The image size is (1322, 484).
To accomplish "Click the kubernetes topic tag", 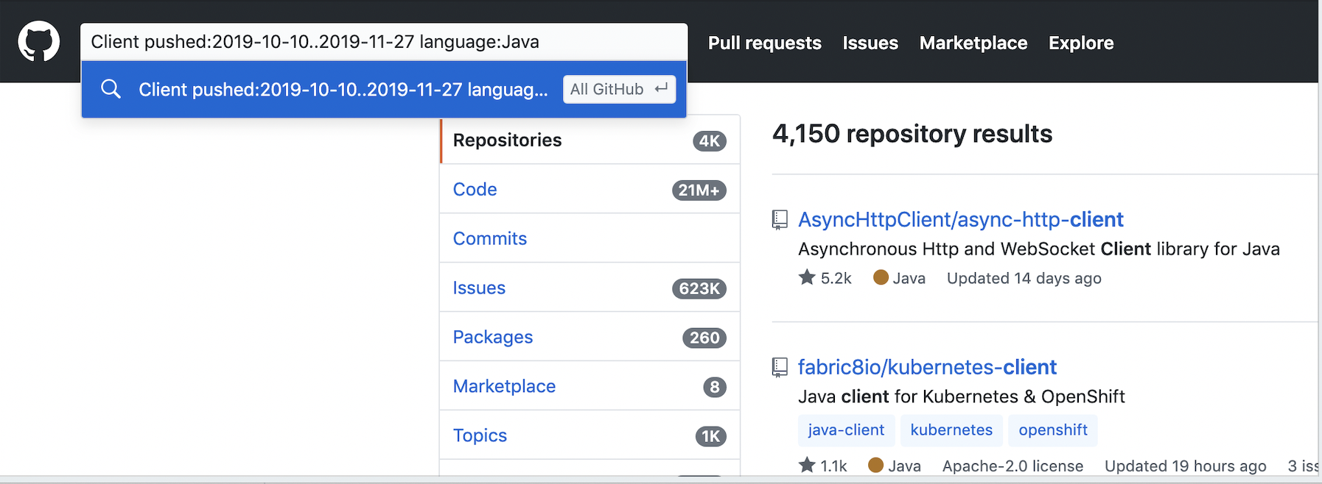I will [951, 430].
